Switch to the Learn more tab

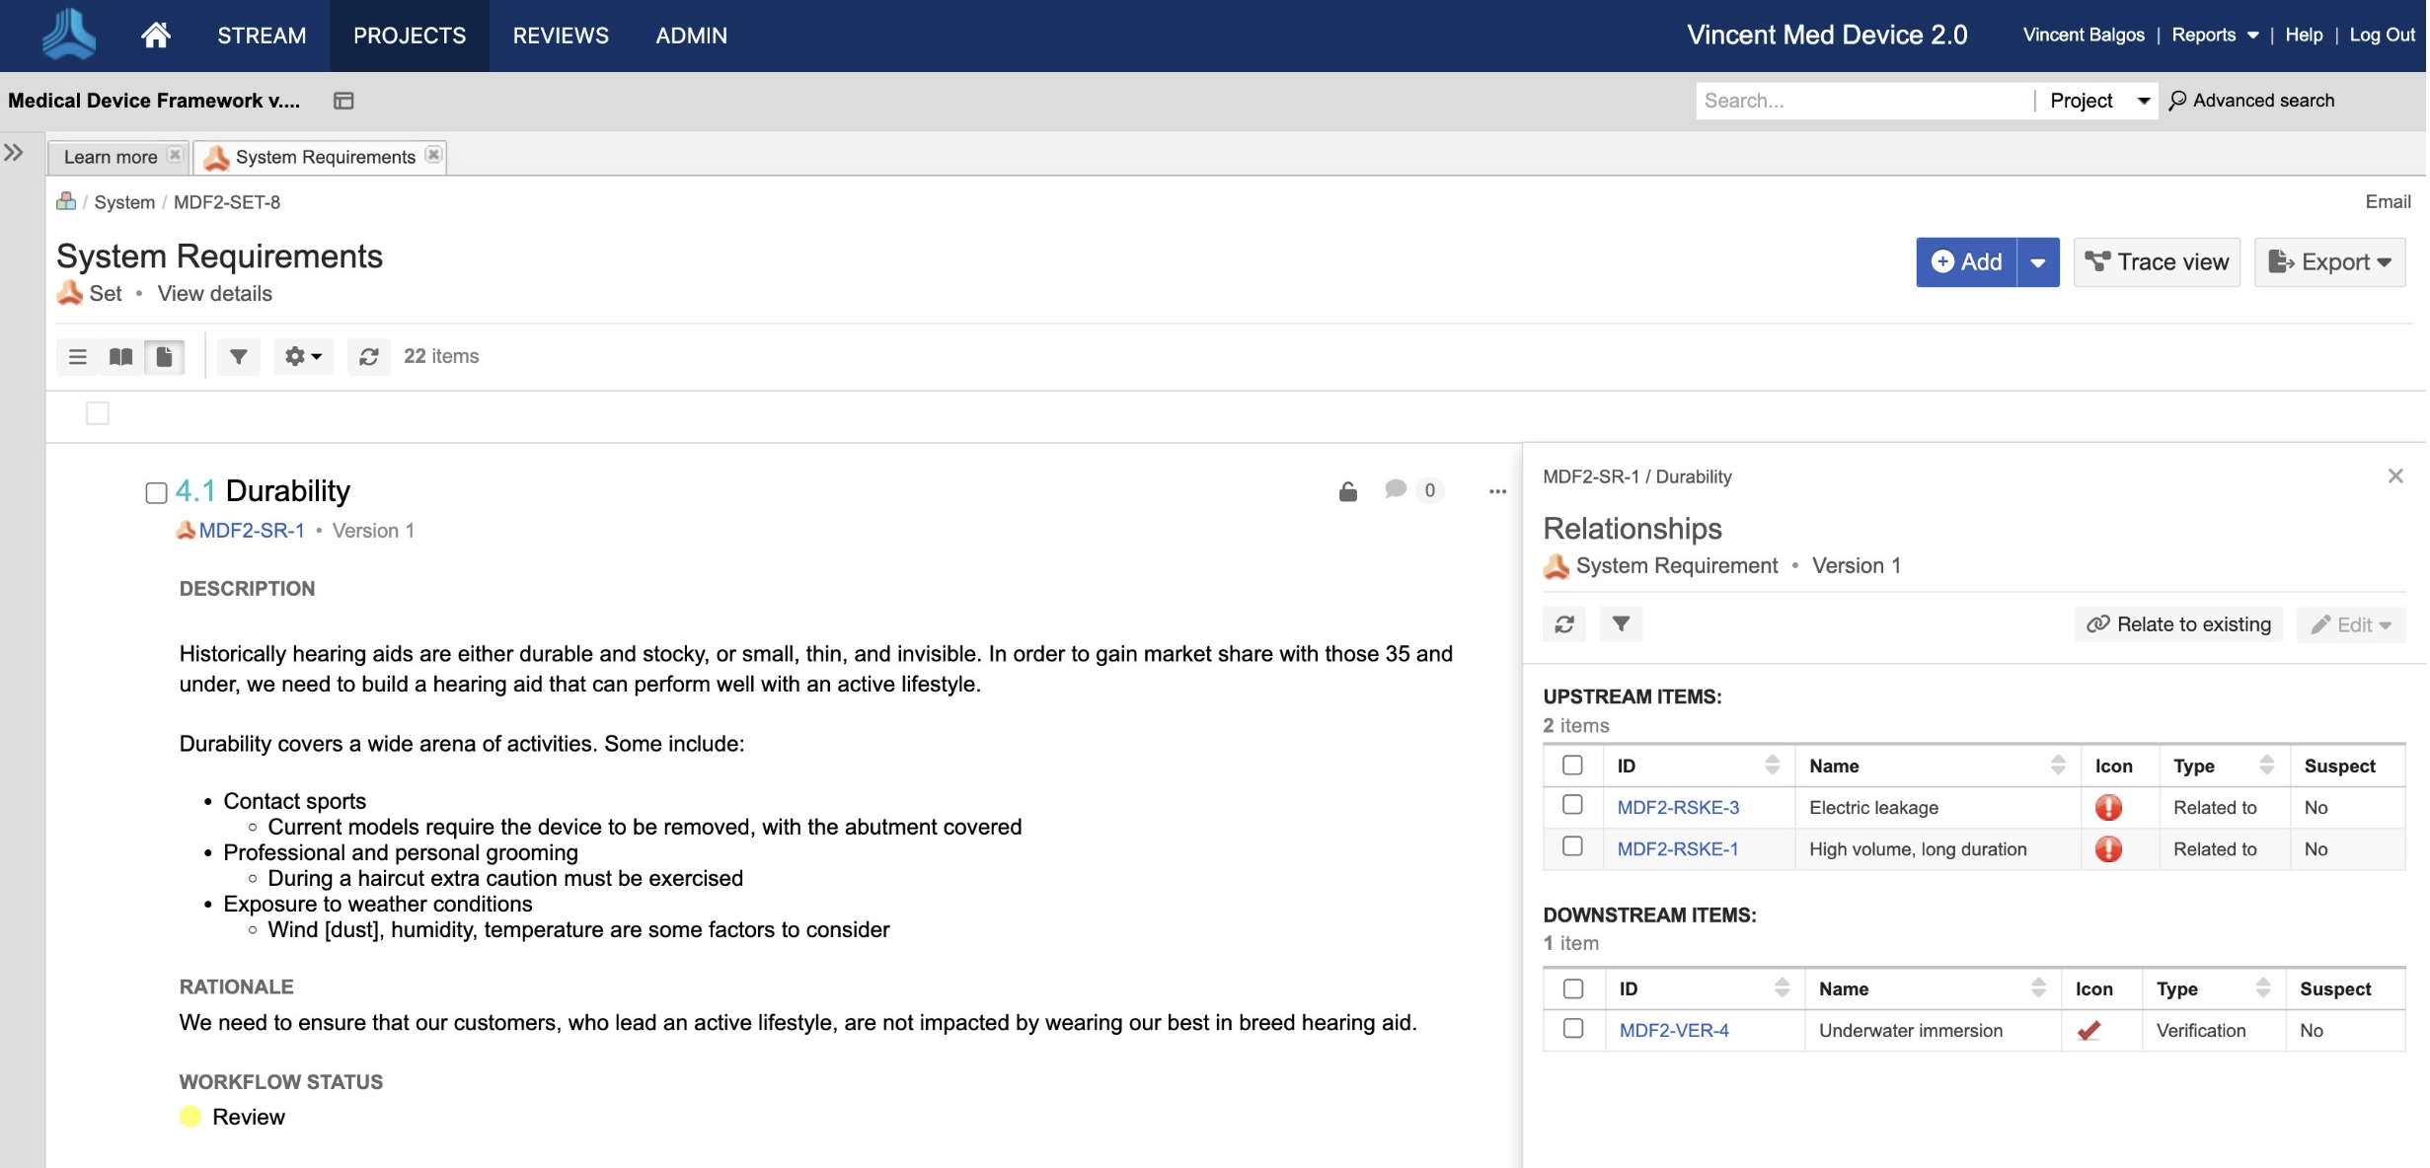tap(110, 157)
